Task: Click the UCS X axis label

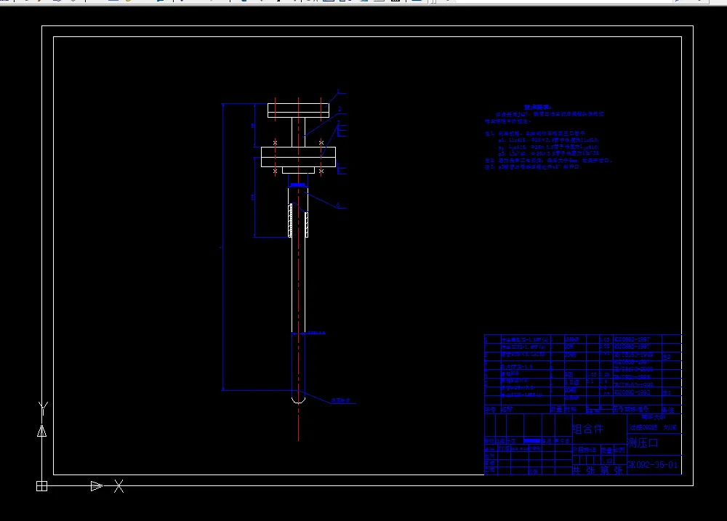Action: [119, 486]
